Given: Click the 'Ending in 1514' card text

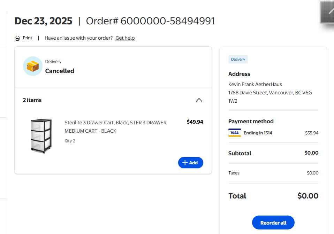Looking at the screenshot, I should pos(258,133).
